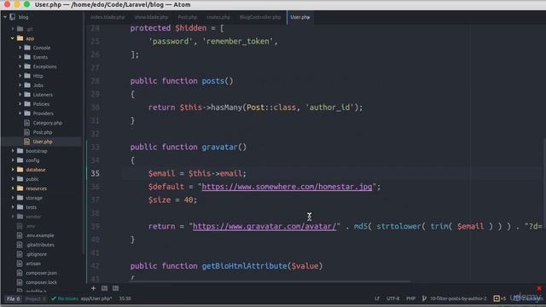The height and width of the screenshot is (307, 546).
Task: Place cursor on line 35 gutter number
Action: coord(95,174)
